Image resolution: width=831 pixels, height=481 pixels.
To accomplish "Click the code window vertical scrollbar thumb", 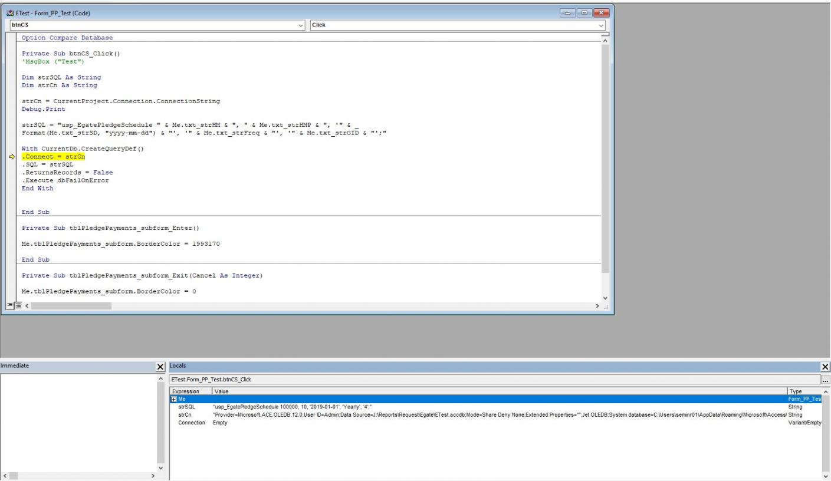I will tap(605, 159).
